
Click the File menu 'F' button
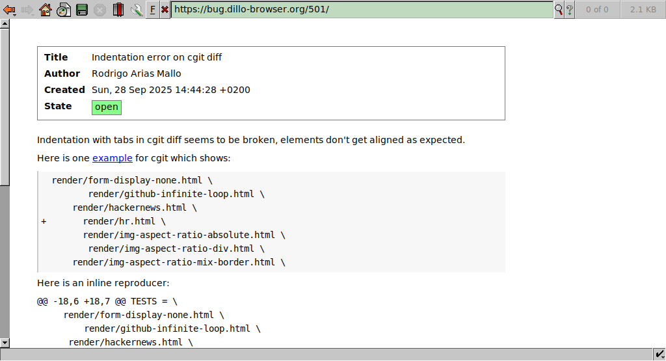pyautogui.click(x=152, y=10)
